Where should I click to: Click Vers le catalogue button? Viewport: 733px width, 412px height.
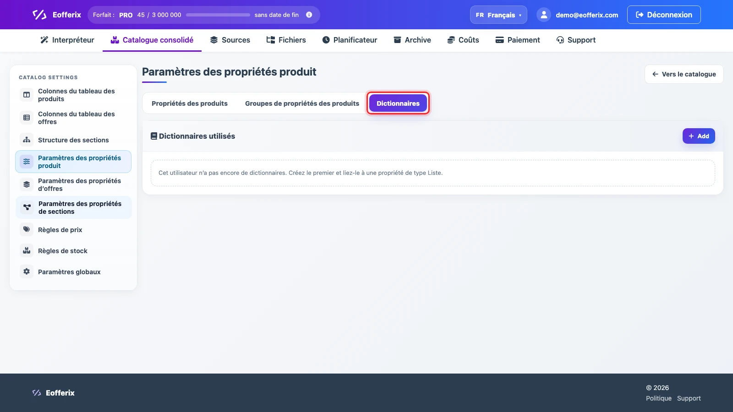coord(684,74)
